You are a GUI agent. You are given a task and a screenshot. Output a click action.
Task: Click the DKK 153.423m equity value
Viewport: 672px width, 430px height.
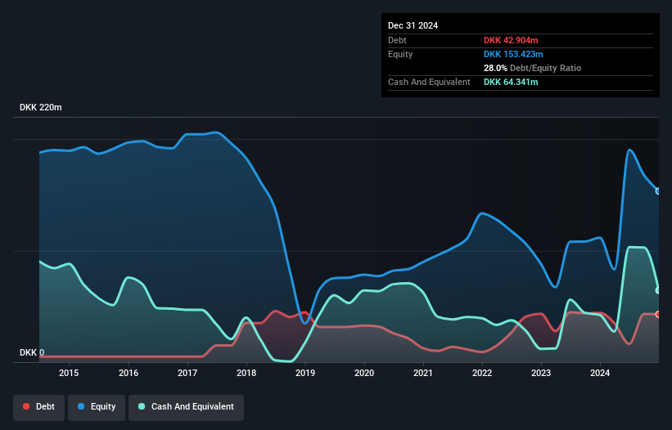[x=513, y=54]
